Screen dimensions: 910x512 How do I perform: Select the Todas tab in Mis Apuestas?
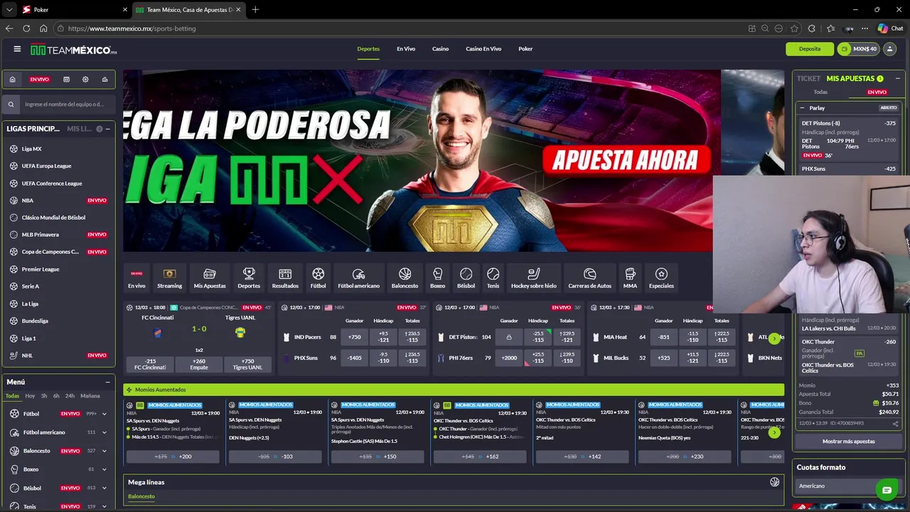pyautogui.click(x=820, y=92)
